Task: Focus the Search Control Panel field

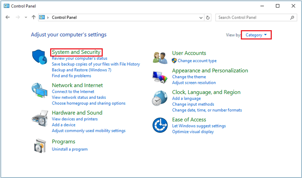Action: point(256,17)
